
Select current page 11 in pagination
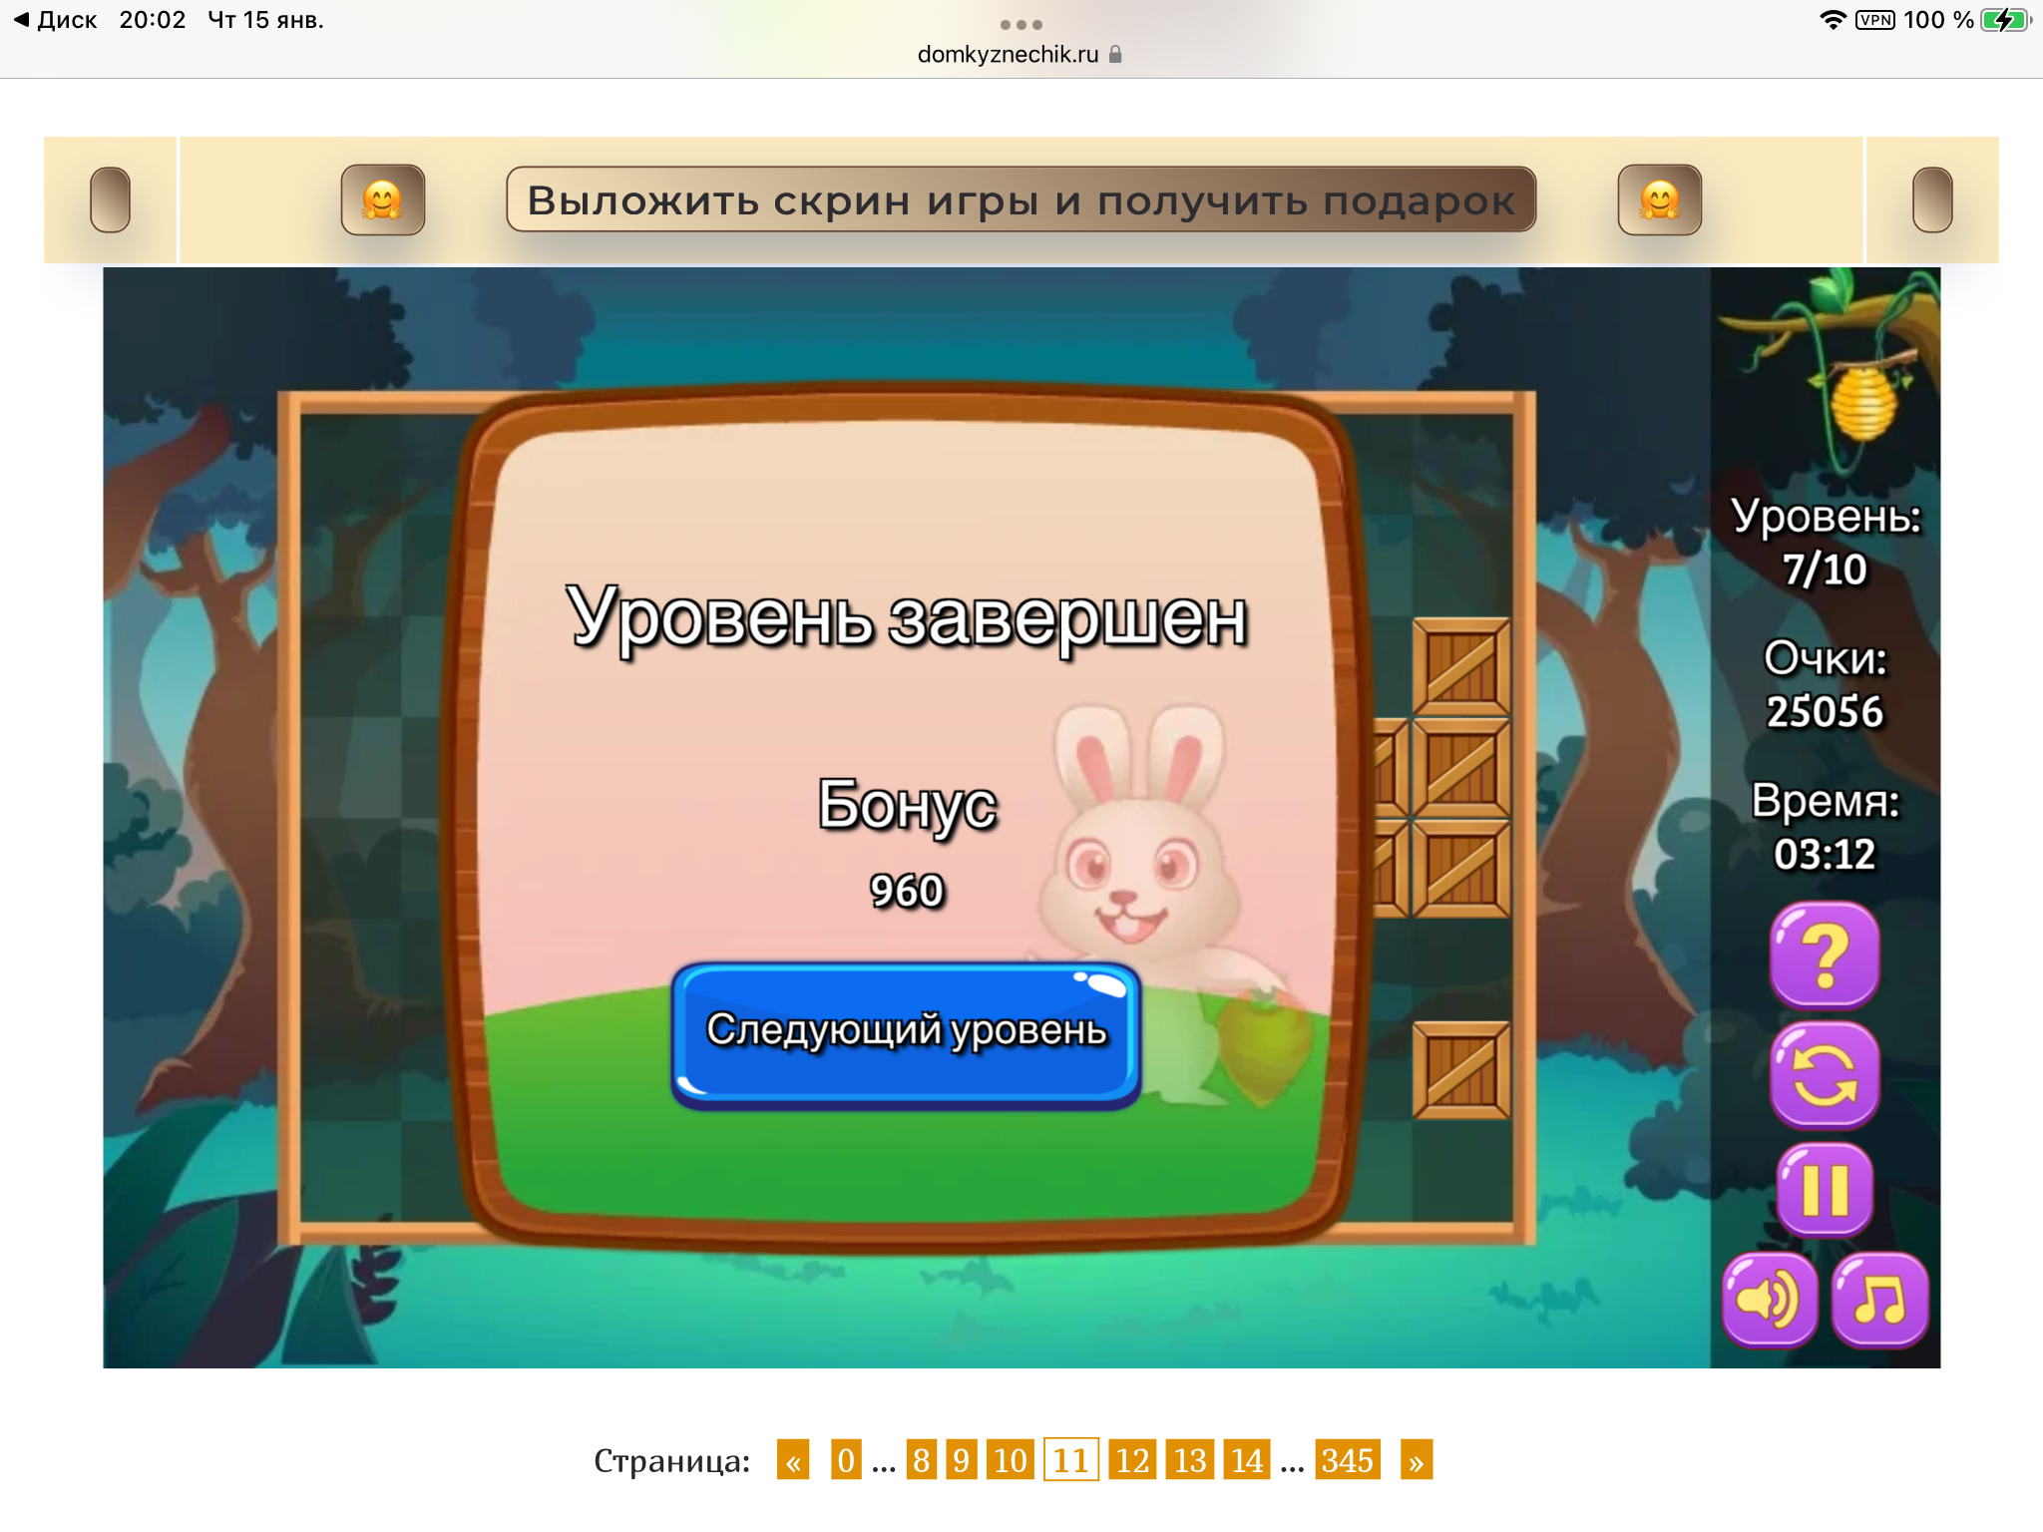(1070, 1460)
